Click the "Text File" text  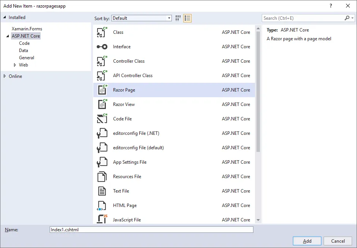[121, 191]
